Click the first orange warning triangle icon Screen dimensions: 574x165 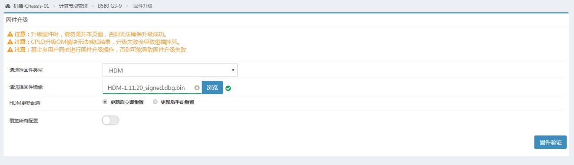pos(10,34)
